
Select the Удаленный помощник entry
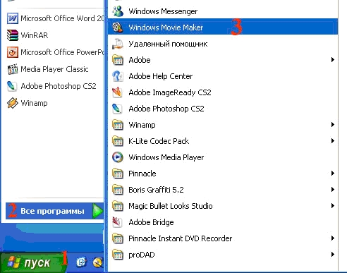pos(223,44)
